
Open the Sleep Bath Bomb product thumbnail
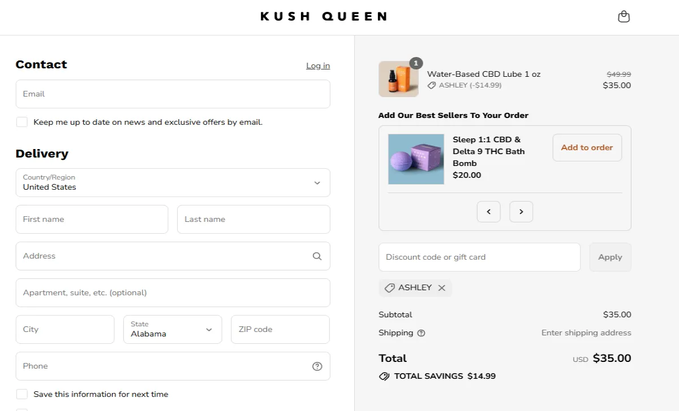[416, 159]
